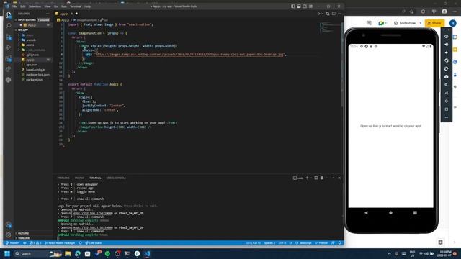Image resolution: width=461 pixels, height=259 pixels.
Task: Tap the phone screen recents navigation button
Action: pyautogui.click(x=415, y=213)
